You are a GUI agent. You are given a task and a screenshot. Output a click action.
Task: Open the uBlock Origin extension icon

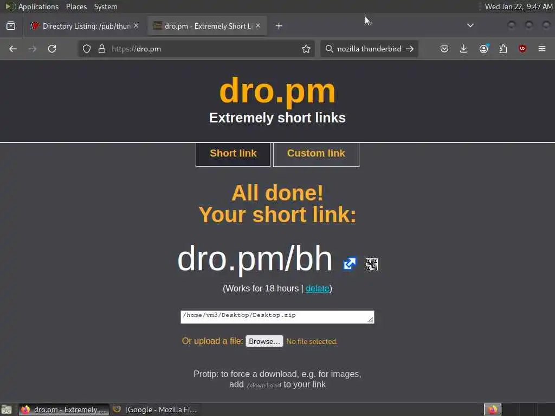522,49
